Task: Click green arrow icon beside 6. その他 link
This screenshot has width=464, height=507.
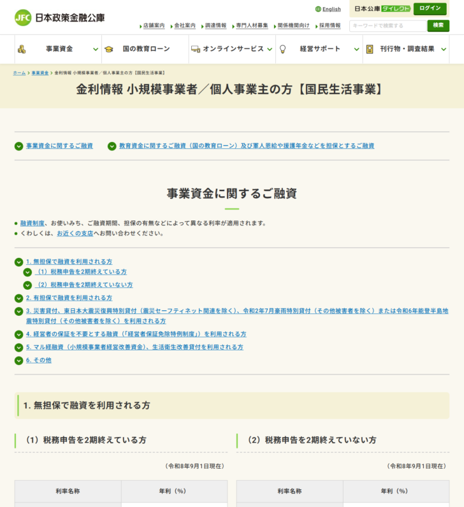Action: 18,361
